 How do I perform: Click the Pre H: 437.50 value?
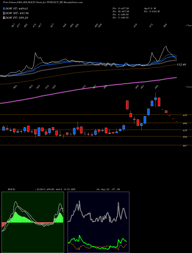[121, 11]
